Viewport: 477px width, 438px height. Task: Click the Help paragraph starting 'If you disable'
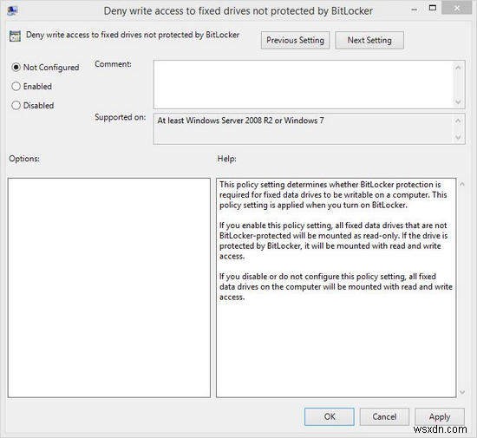[x=336, y=286]
